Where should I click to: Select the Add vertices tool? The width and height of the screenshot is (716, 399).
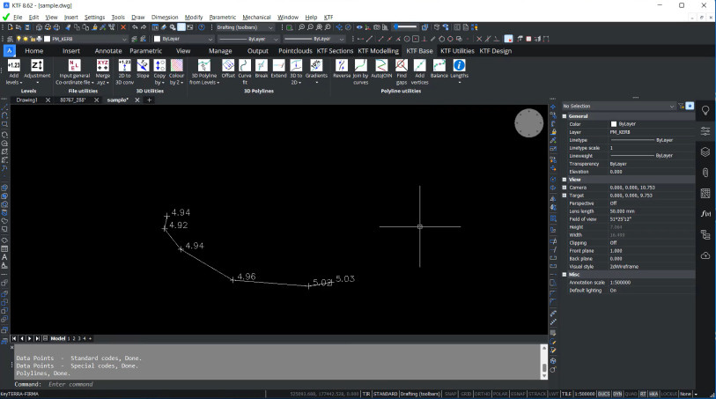coord(419,71)
